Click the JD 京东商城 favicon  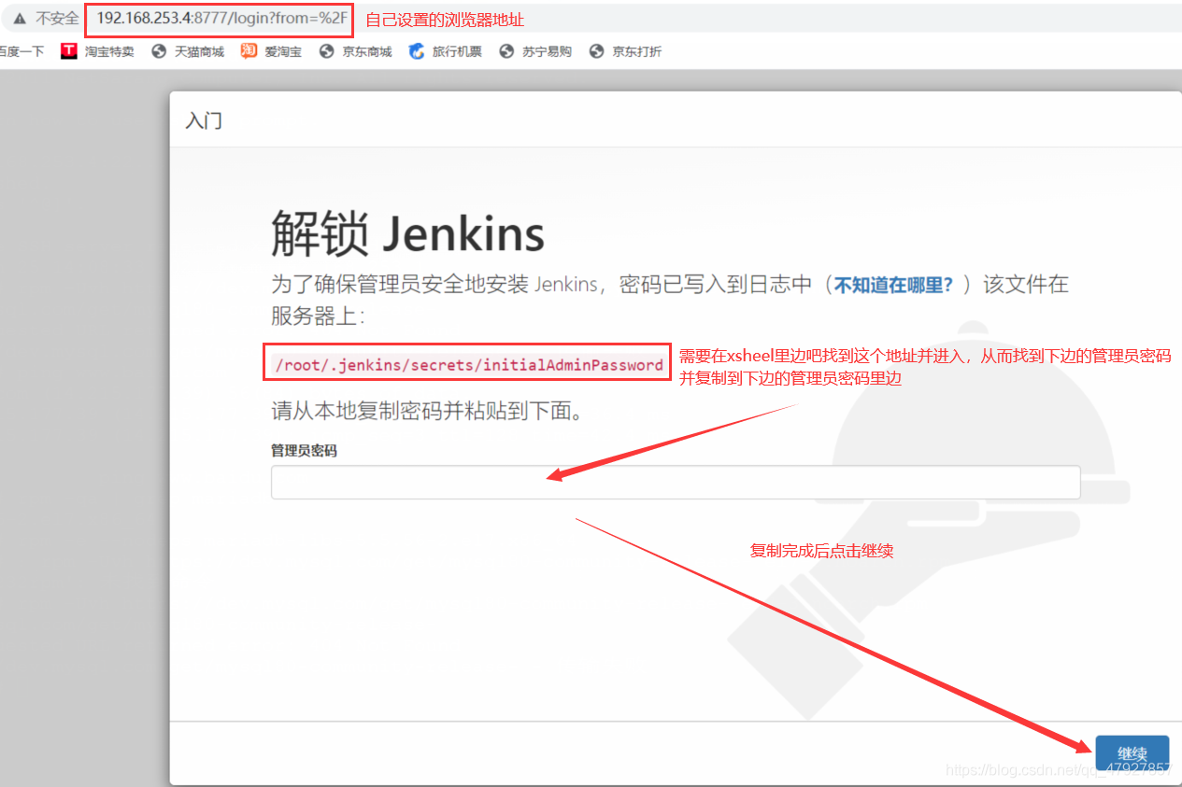[326, 51]
